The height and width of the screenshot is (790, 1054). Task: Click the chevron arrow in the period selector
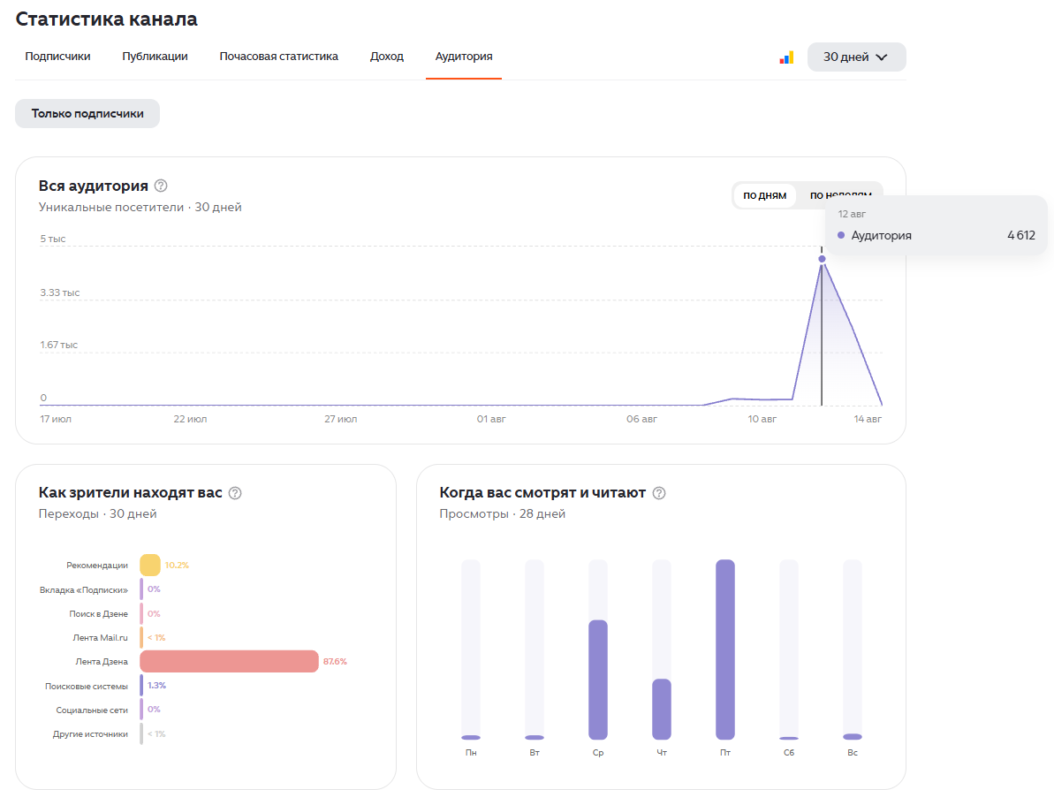point(882,57)
